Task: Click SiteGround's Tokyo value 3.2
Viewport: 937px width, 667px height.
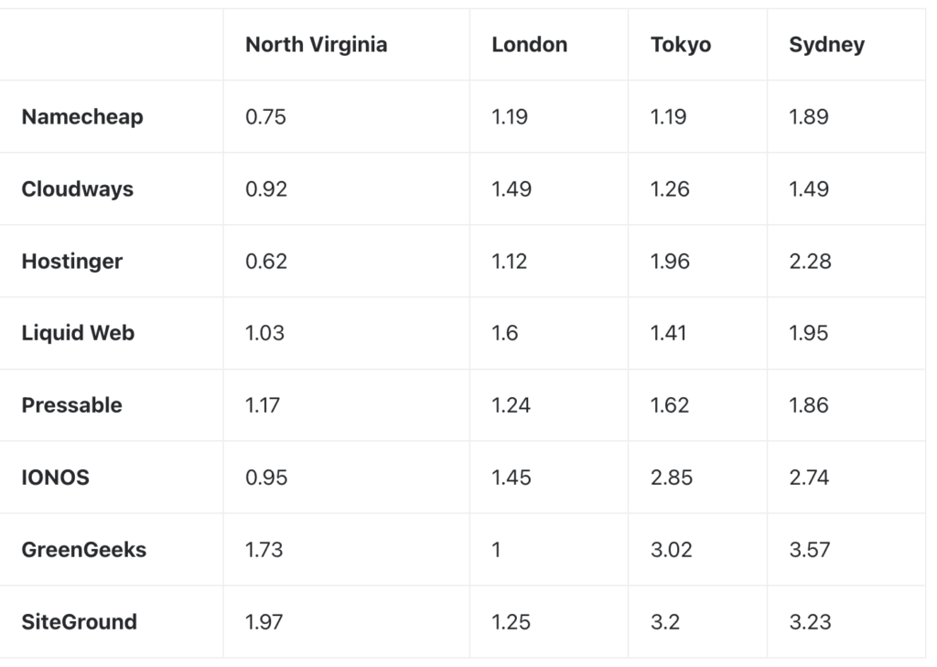Action: tap(665, 622)
